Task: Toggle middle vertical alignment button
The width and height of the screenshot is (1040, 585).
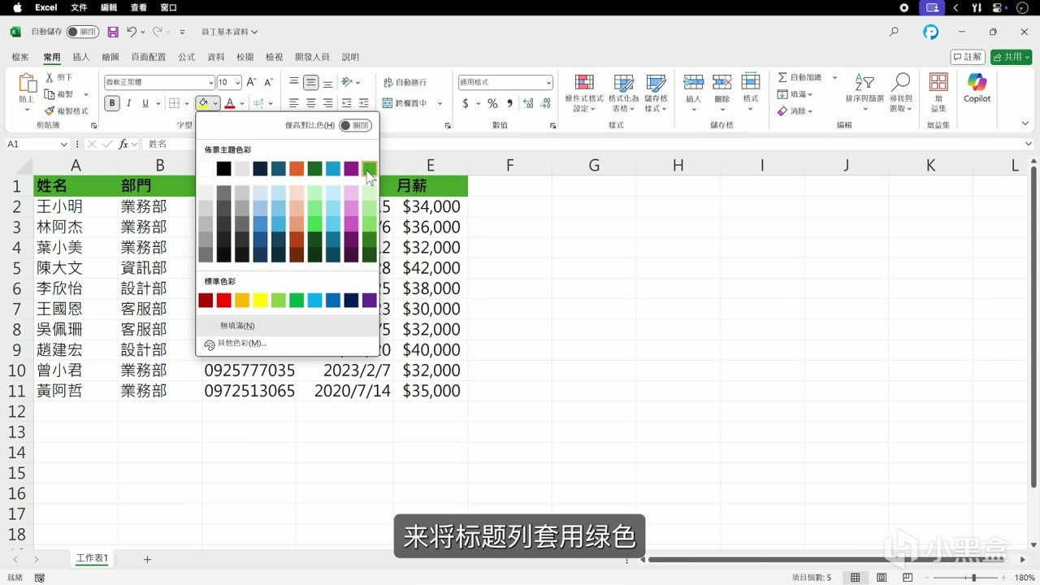Action: [x=311, y=82]
